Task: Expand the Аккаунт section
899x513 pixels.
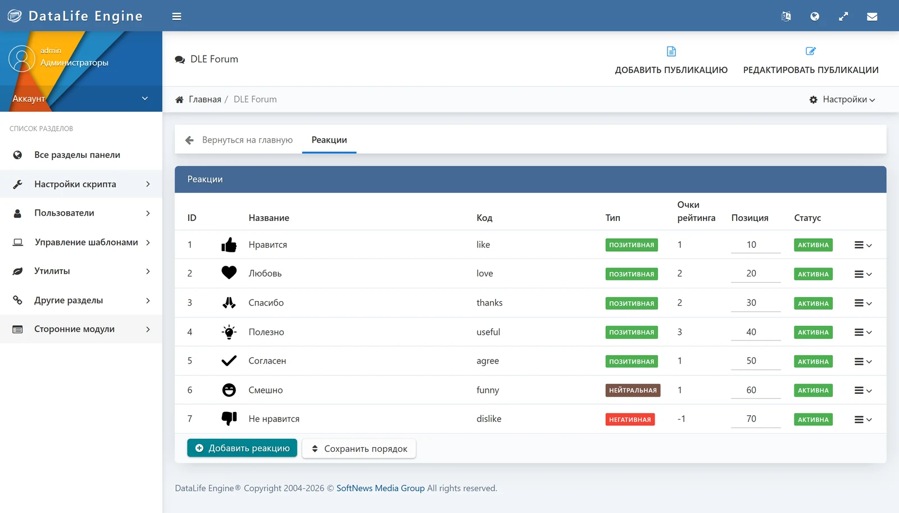Action: (x=81, y=98)
